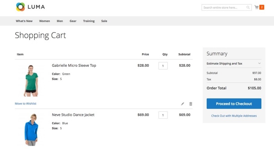Open the What's New page

pyautogui.click(x=24, y=21)
